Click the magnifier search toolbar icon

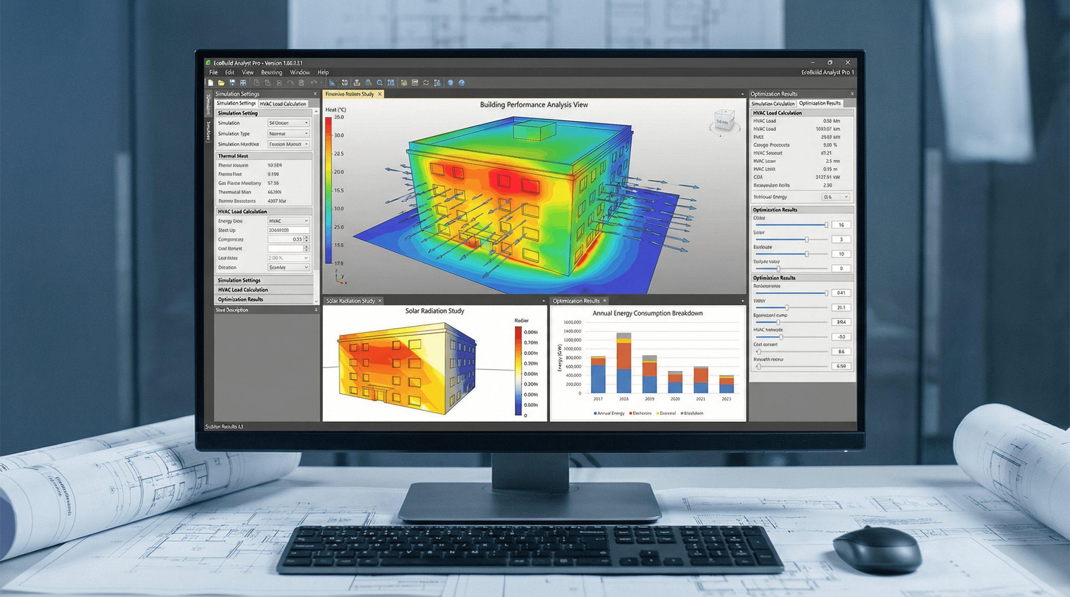click(379, 83)
